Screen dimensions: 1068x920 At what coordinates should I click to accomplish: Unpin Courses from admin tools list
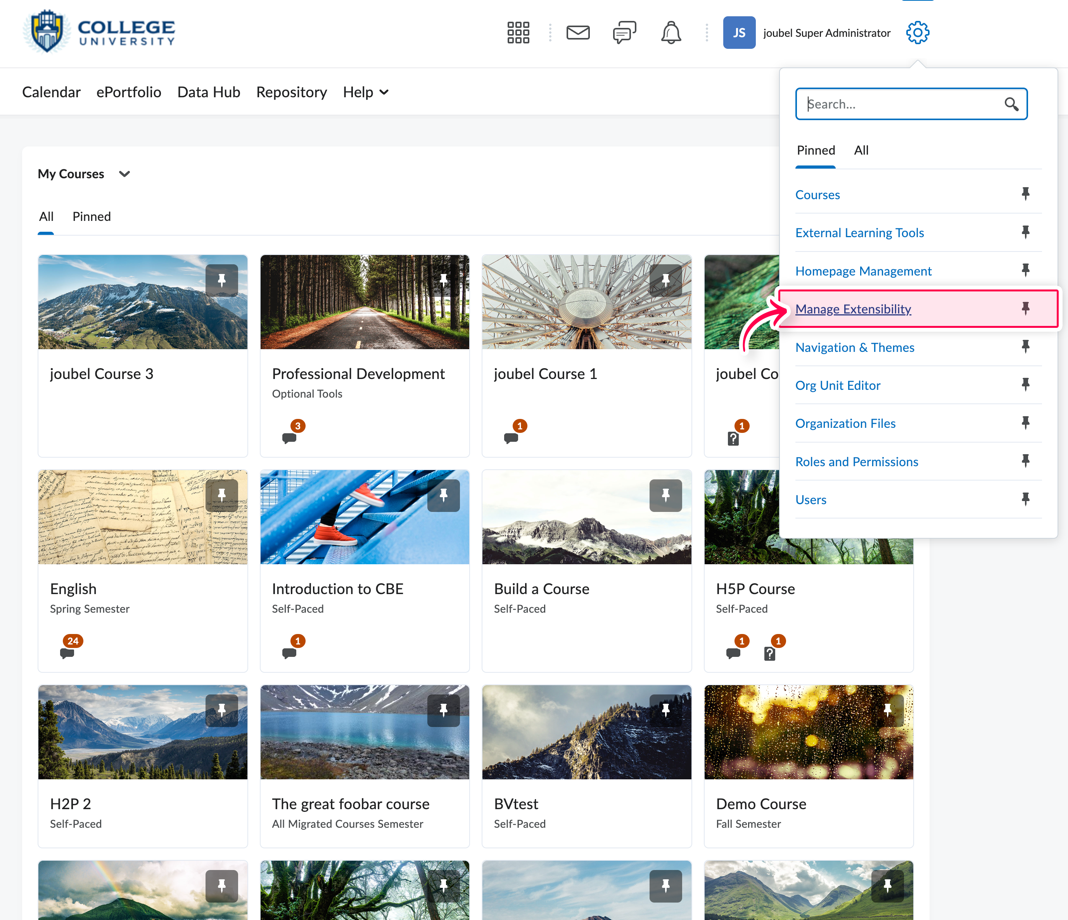1025,194
